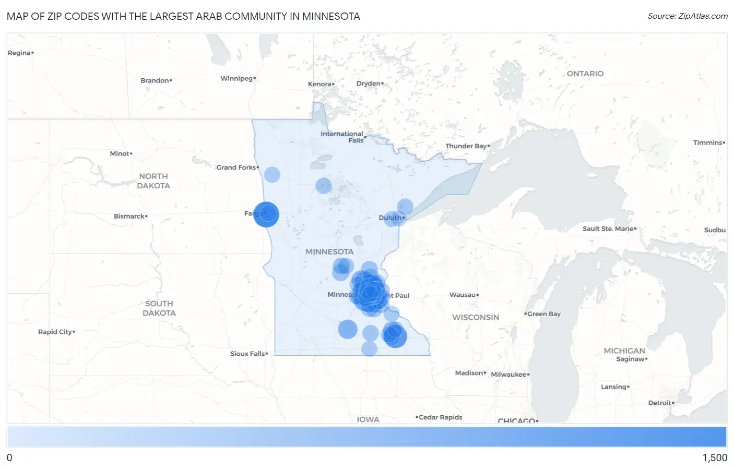The image size is (734, 469).
Task: Click the Bismarck city label
Action: click(x=131, y=216)
